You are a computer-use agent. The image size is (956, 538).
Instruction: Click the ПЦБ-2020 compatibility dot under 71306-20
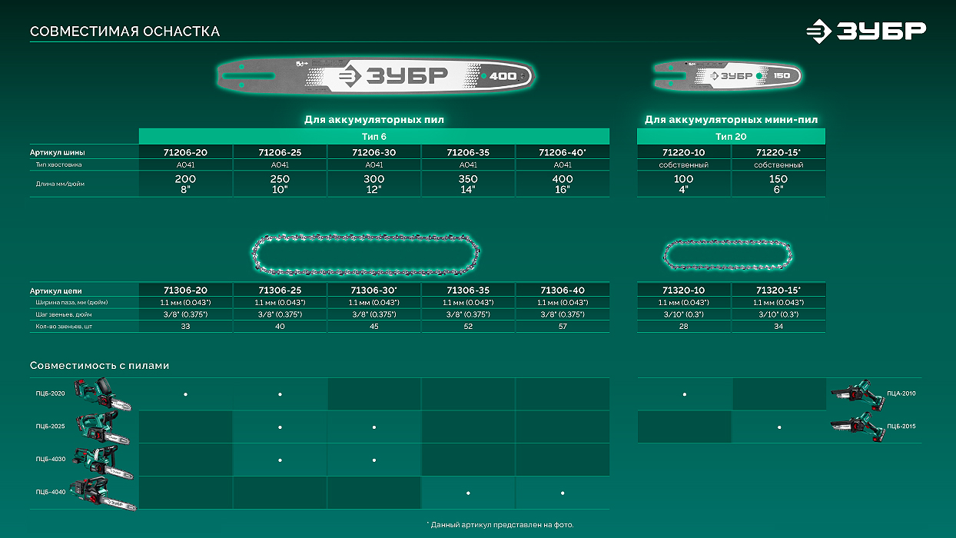coord(185,394)
